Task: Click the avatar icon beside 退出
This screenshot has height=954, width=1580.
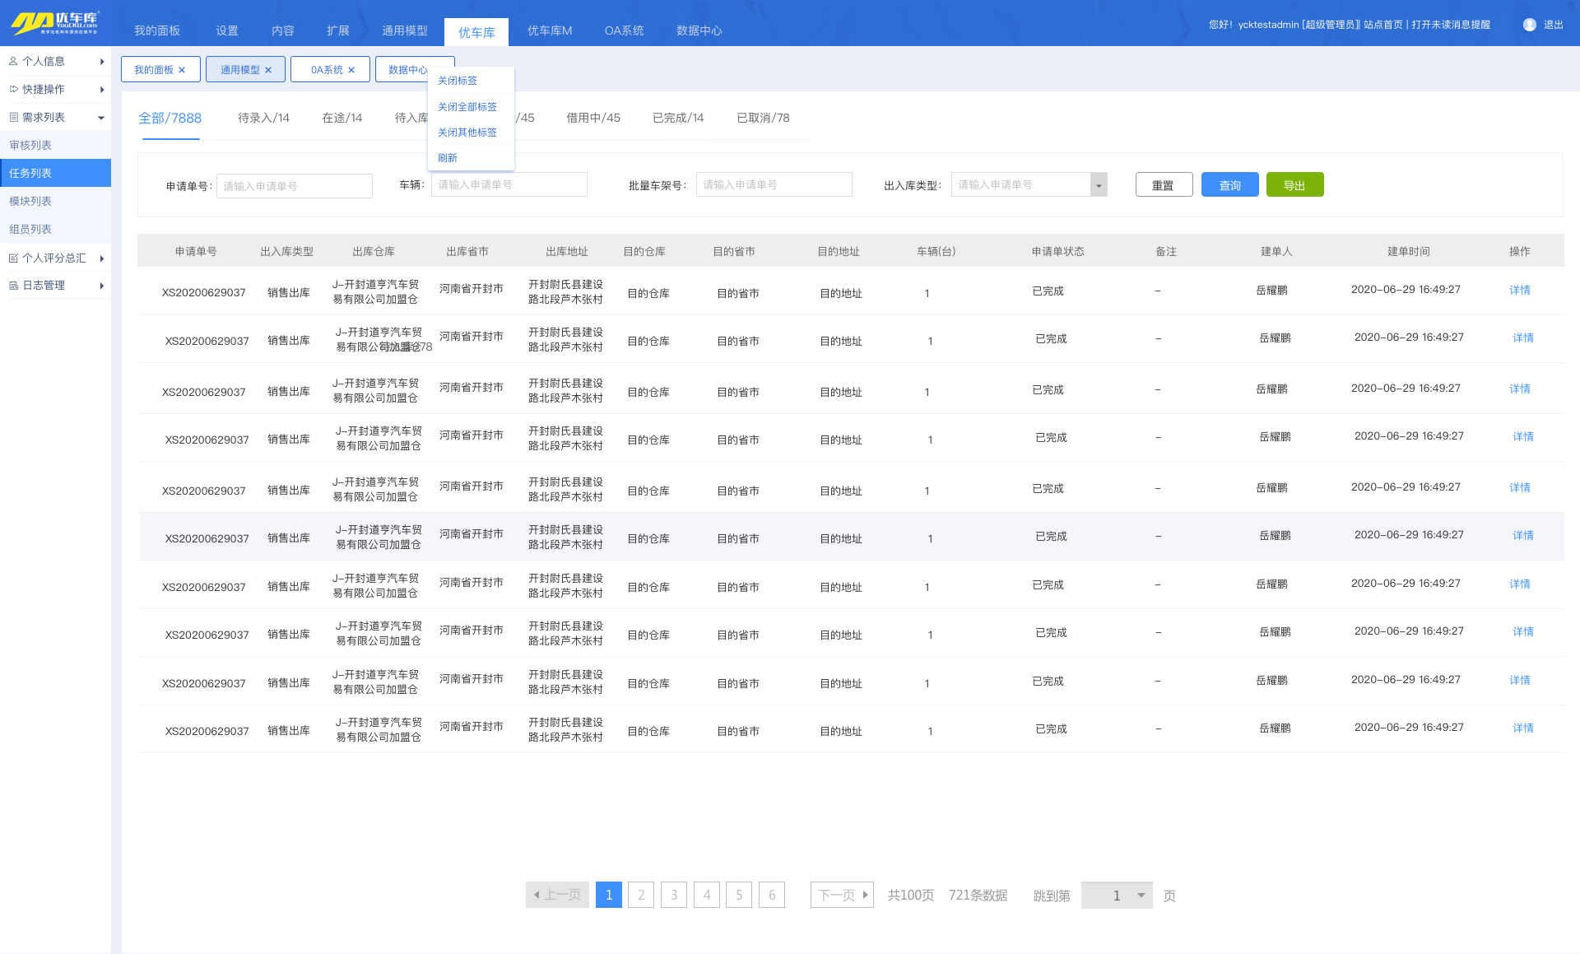Action: pyautogui.click(x=1529, y=25)
